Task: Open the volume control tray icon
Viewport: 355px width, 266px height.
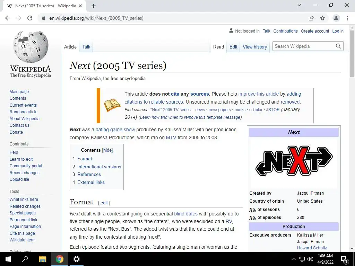Action: click(x=310, y=259)
